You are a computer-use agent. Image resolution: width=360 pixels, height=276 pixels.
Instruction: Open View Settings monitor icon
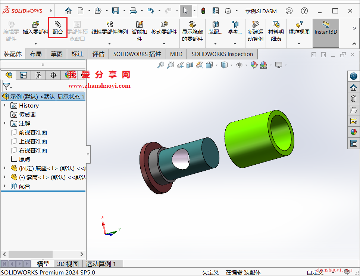click(x=279, y=65)
